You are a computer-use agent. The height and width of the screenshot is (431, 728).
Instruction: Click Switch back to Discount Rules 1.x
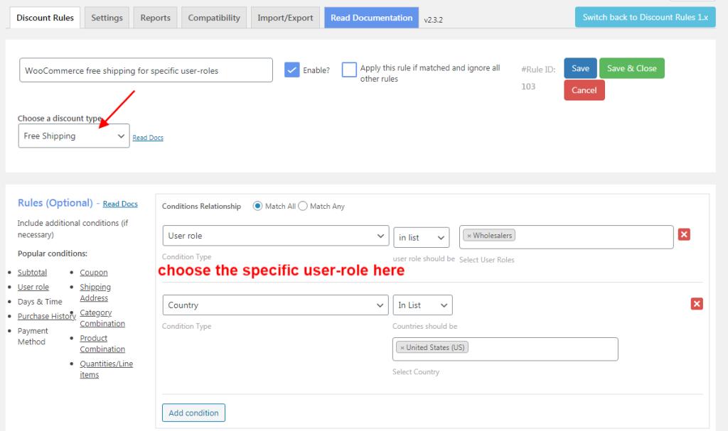(x=646, y=17)
